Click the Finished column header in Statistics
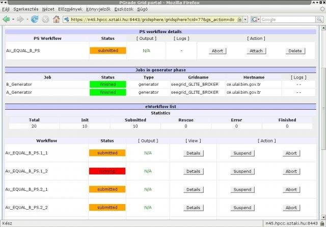 click(x=287, y=120)
